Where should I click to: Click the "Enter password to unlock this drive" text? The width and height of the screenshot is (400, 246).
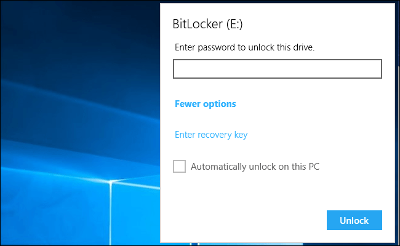pyautogui.click(x=245, y=47)
